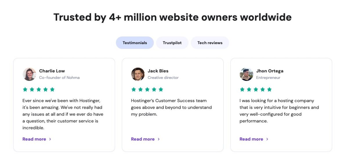Click the name Jhon Ortega
Image resolution: width=348 pixels, height=168 pixels.
tap(271, 71)
